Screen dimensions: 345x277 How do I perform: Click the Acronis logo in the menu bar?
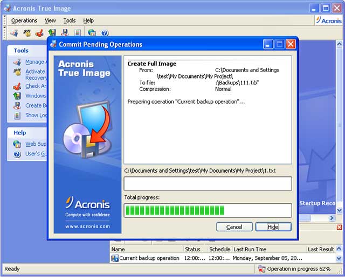(x=329, y=20)
